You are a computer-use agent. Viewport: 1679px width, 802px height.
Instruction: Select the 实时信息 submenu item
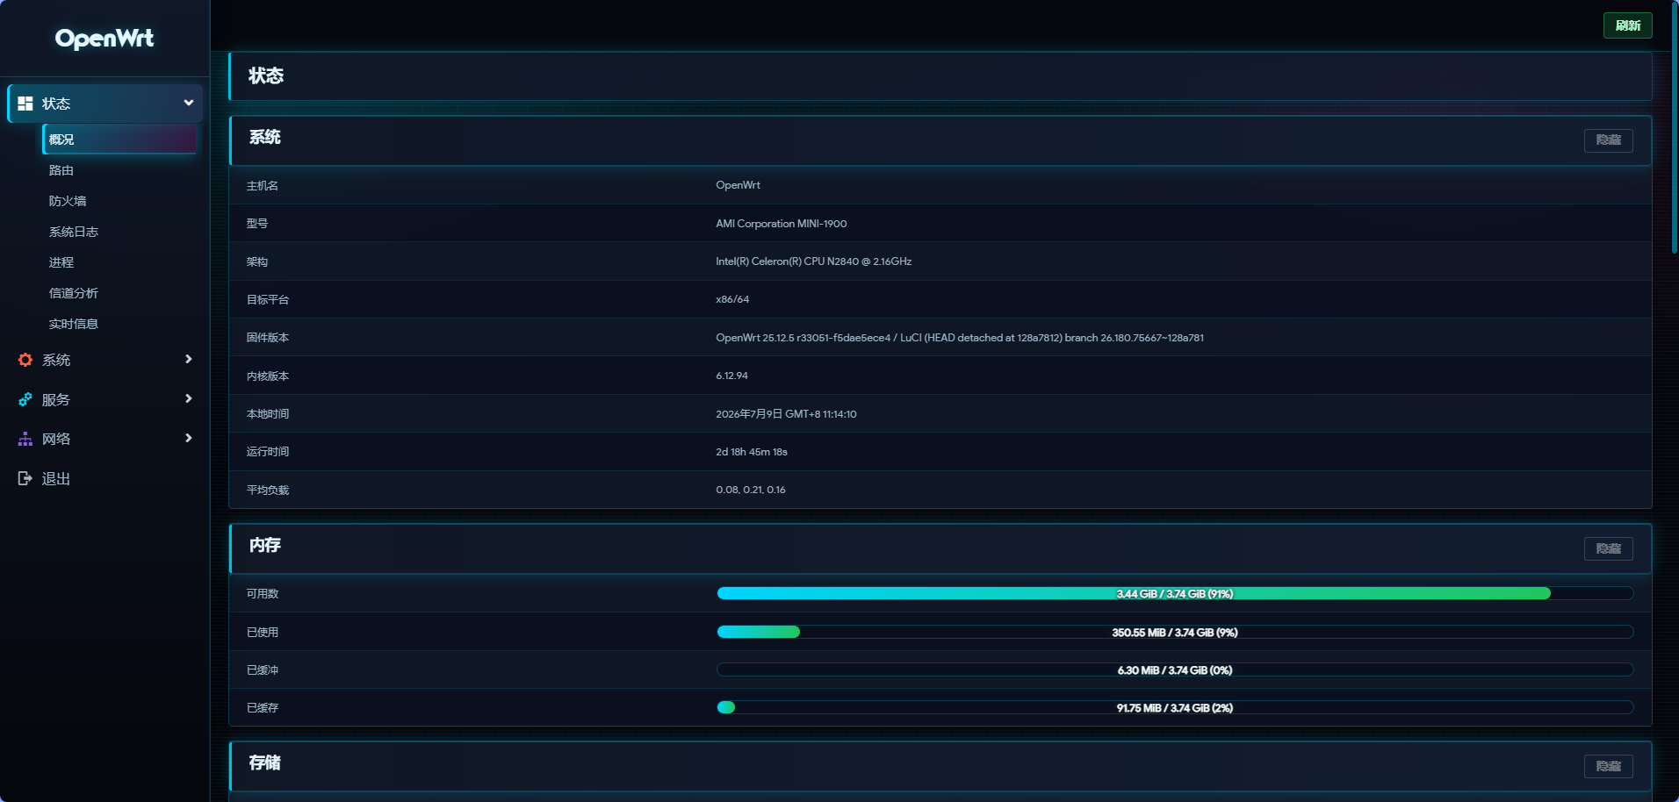point(74,324)
